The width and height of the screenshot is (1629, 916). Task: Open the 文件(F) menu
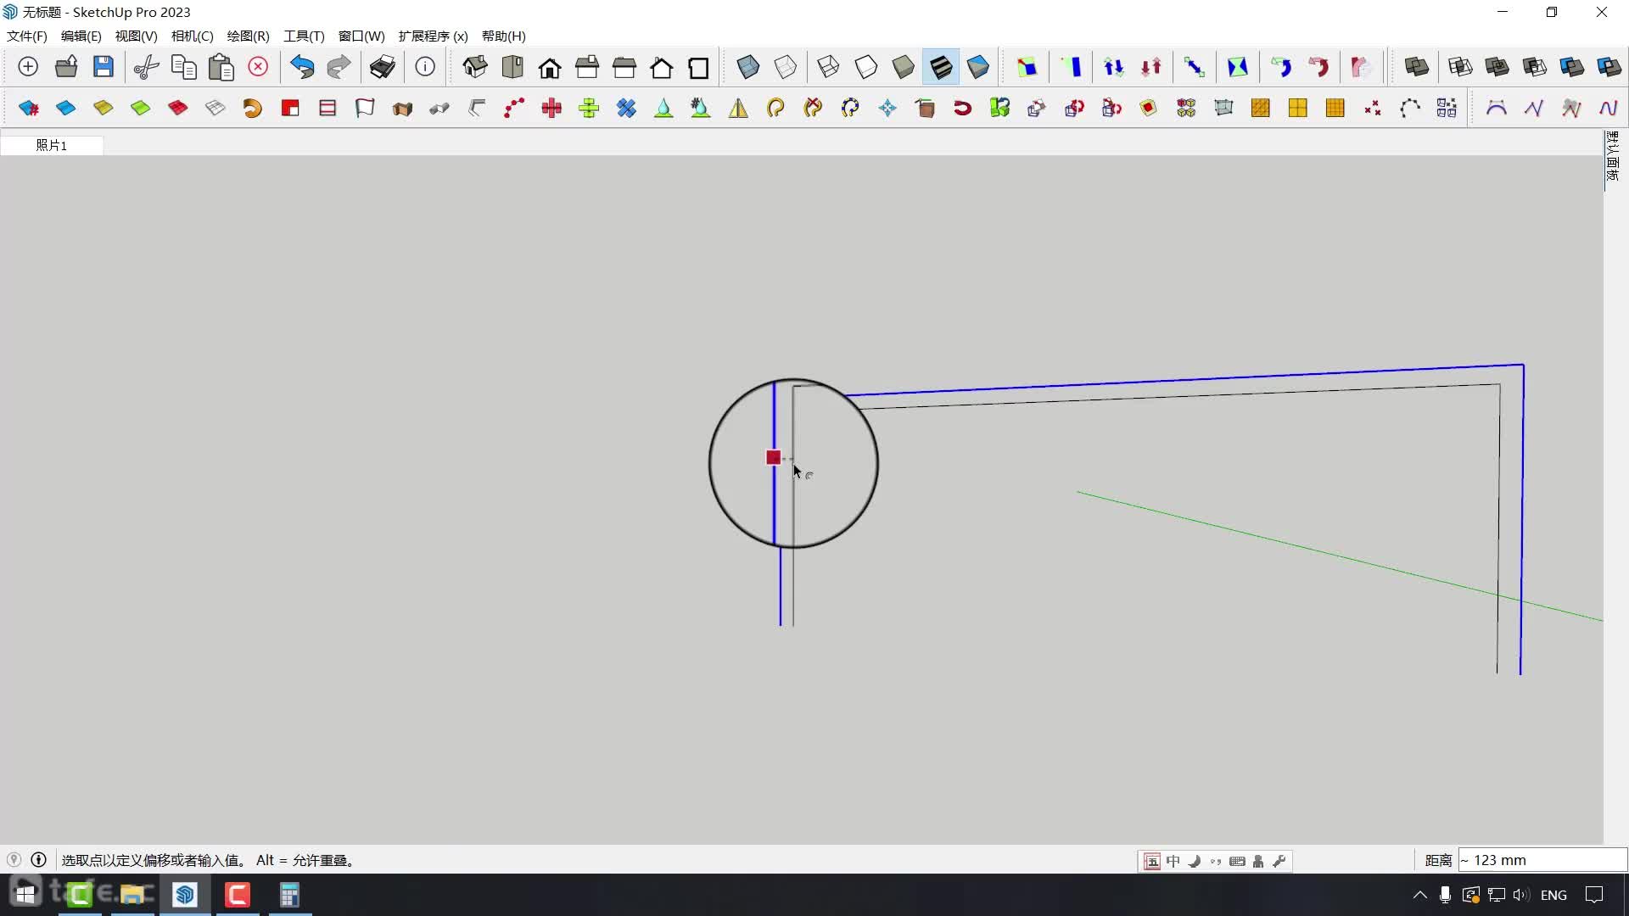click(x=27, y=36)
